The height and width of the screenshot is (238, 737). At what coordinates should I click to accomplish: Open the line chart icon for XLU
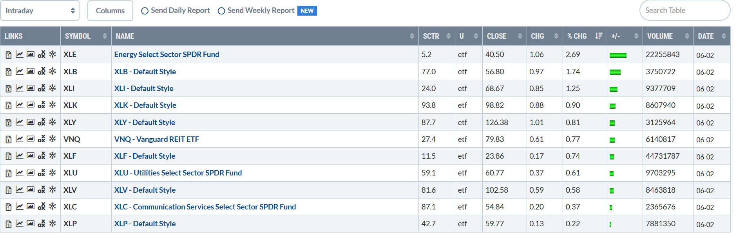pos(19,172)
